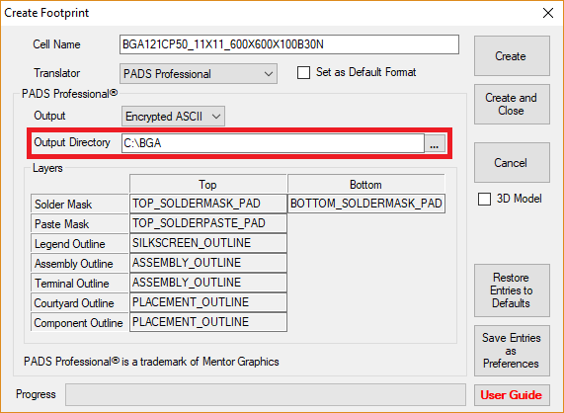Image resolution: width=564 pixels, height=413 pixels.
Task: Focus the Cell Name text field
Action: pyautogui.click(x=289, y=44)
